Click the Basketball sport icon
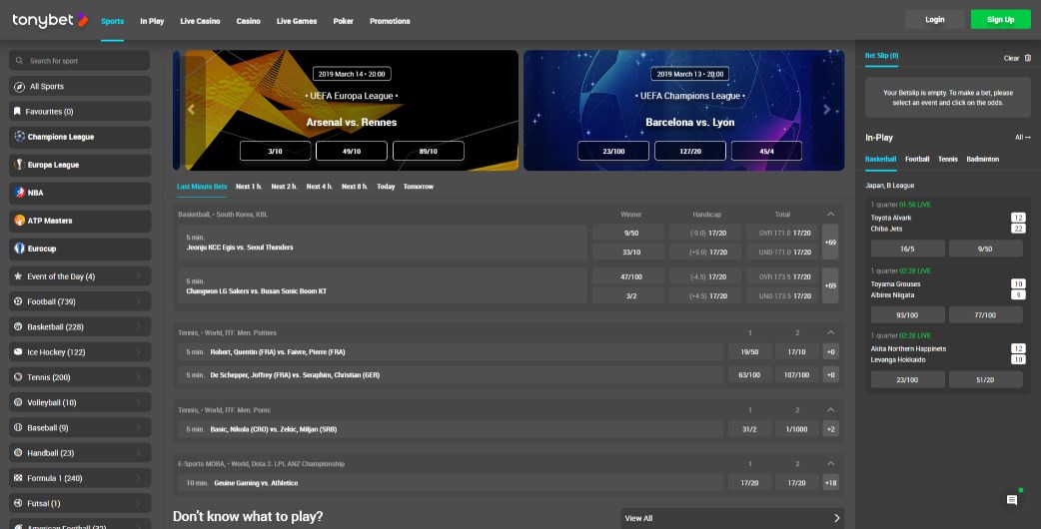Viewport: 1041px width, 529px height. coord(18,326)
